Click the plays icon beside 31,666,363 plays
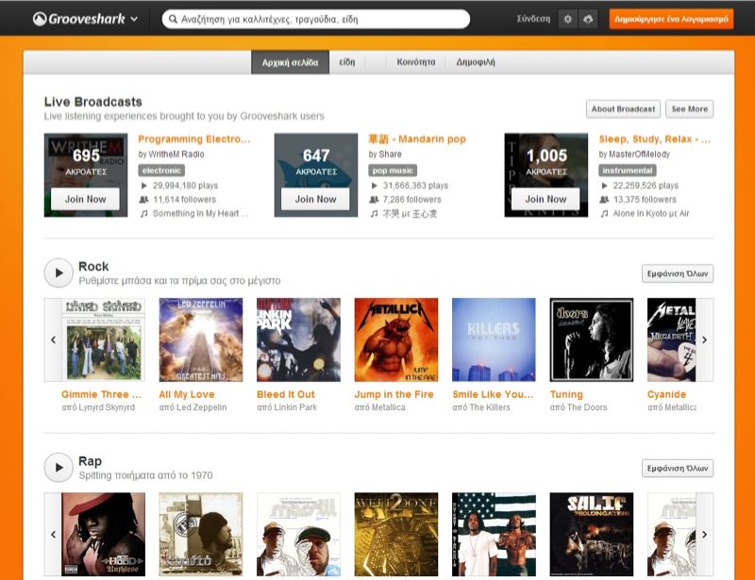The width and height of the screenshot is (755, 580). point(374,185)
